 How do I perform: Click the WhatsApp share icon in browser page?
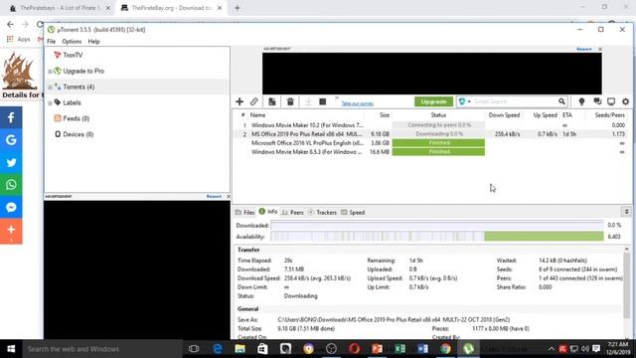tap(11, 185)
